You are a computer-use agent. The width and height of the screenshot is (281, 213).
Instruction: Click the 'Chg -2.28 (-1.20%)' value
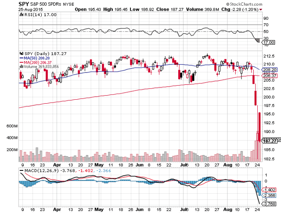coord(240,9)
